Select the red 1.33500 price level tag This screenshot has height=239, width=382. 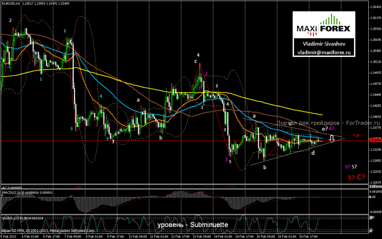[x=375, y=140]
